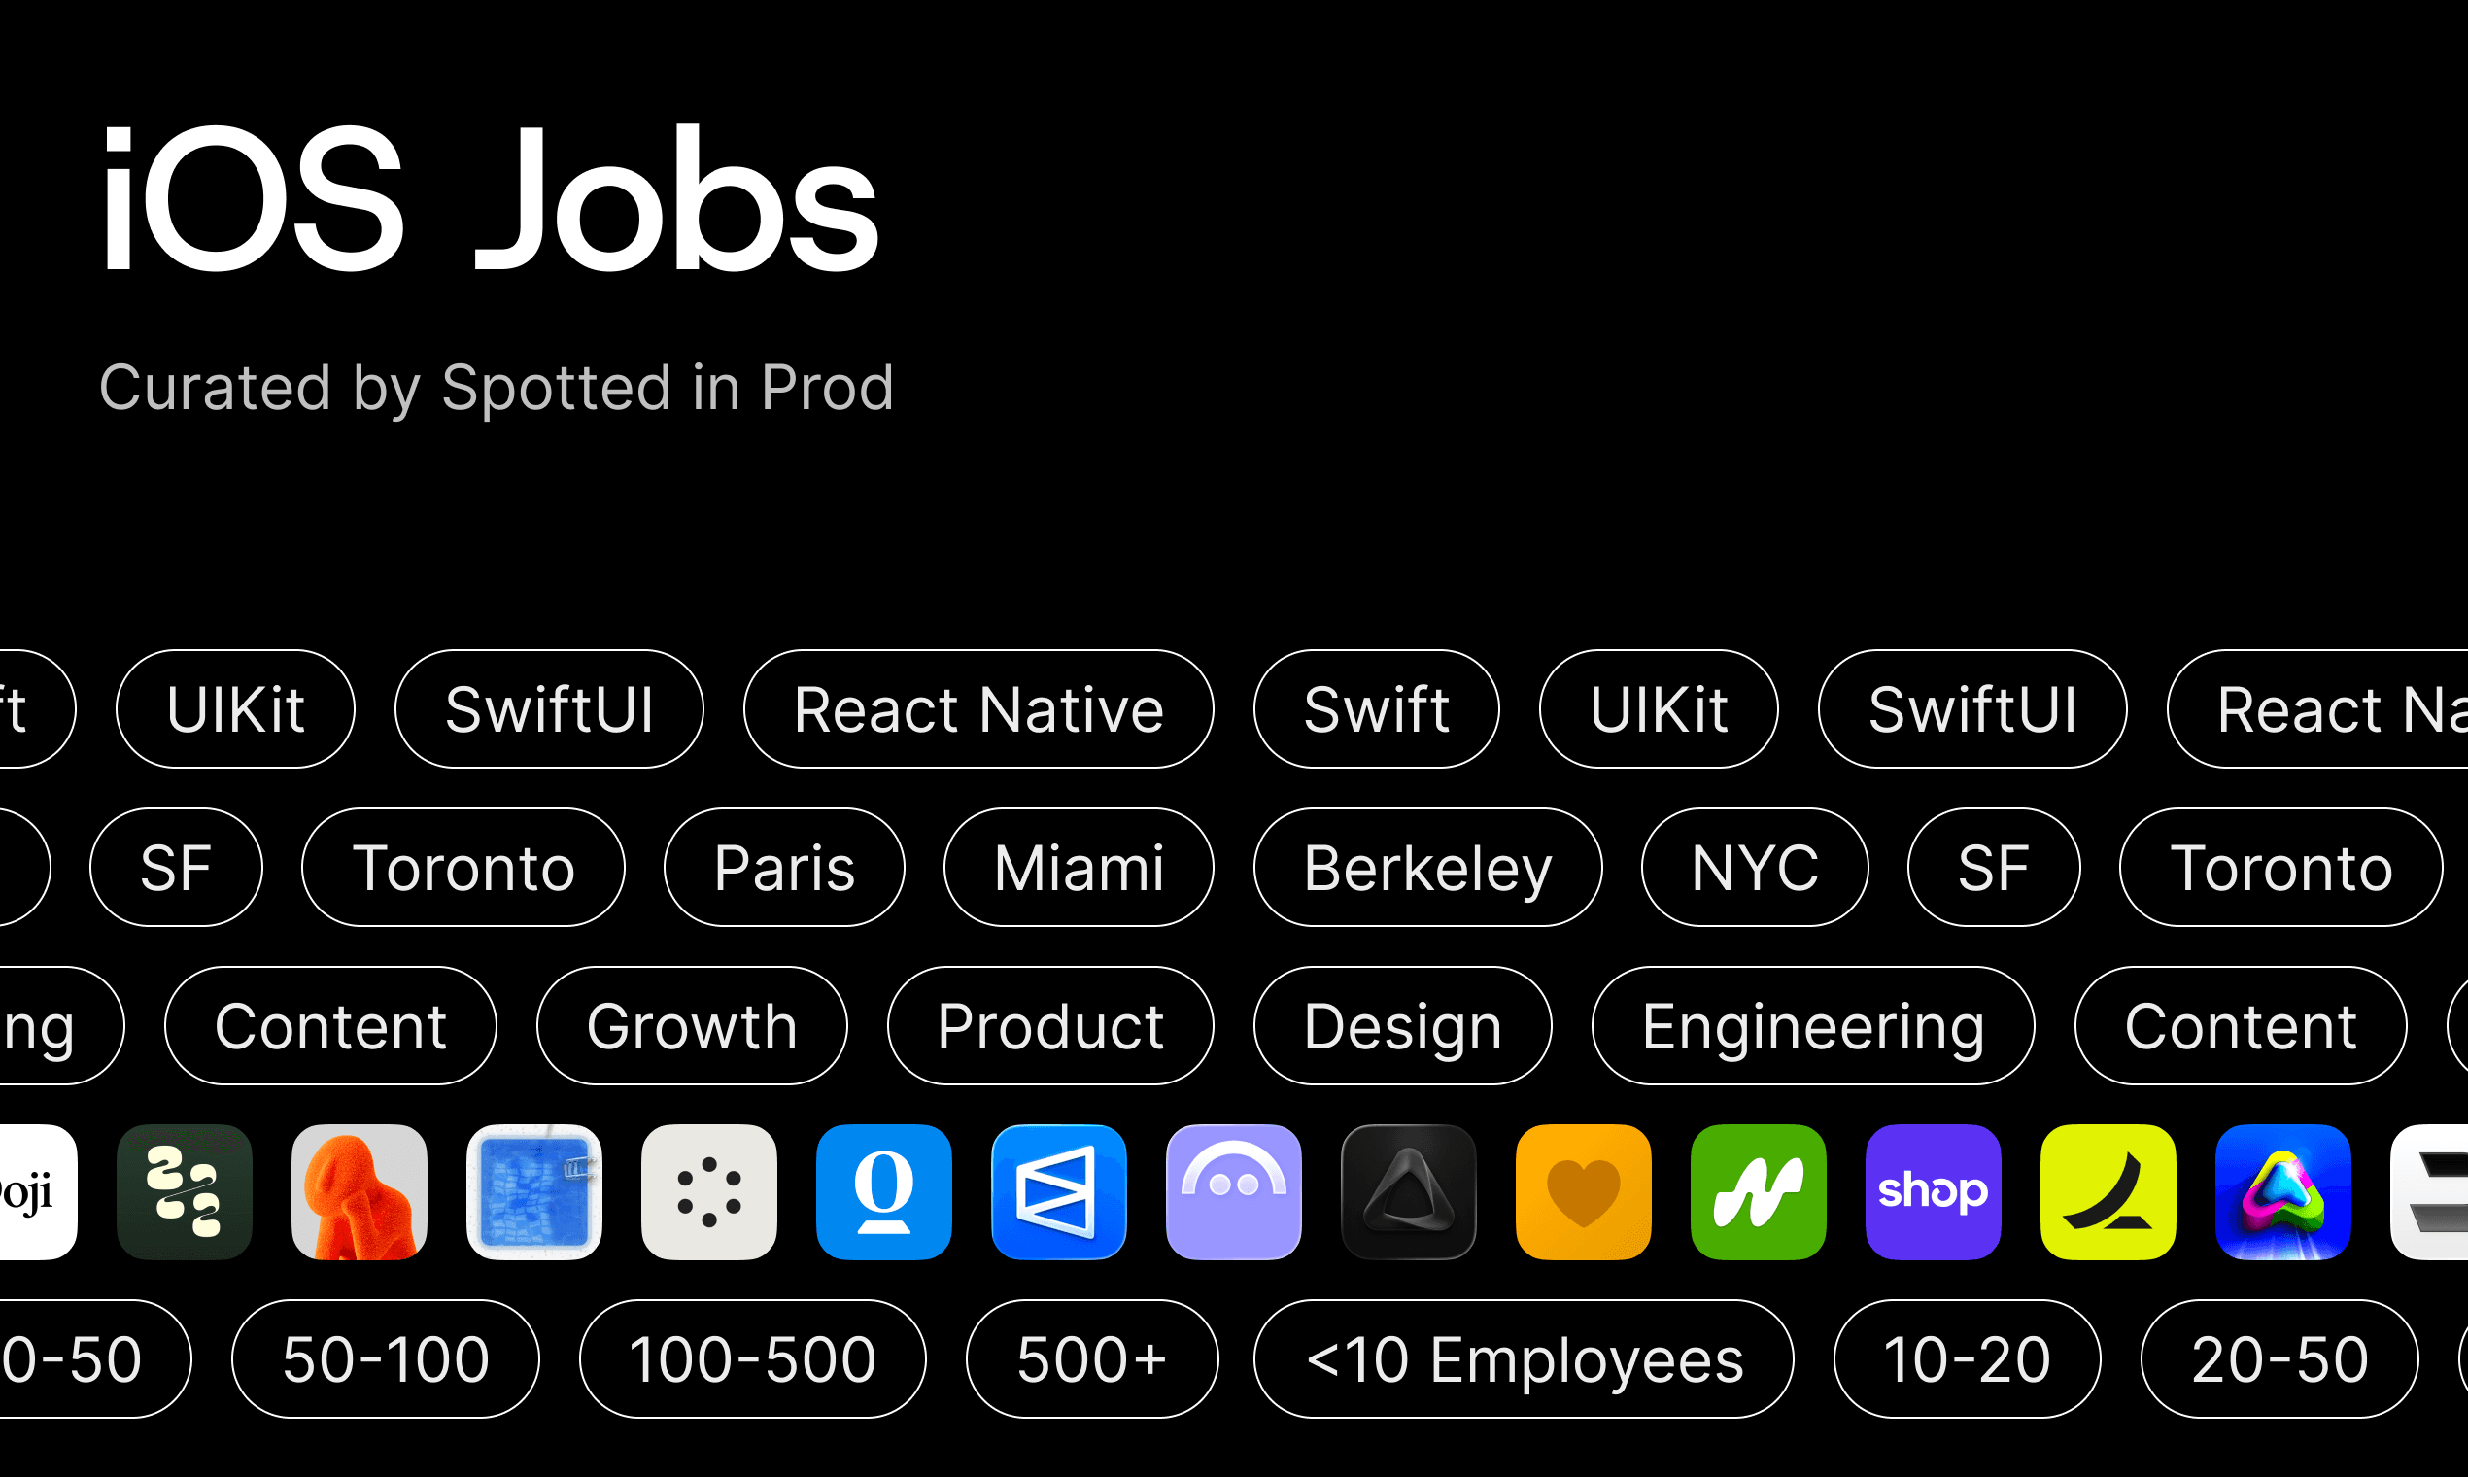The width and height of the screenshot is (2468, 1477).
Task: Click the swimming pool photo app icon
Action: pos(534,1191)
